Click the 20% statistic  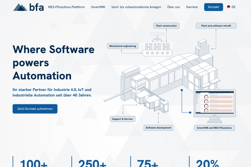tap(207, 163)
